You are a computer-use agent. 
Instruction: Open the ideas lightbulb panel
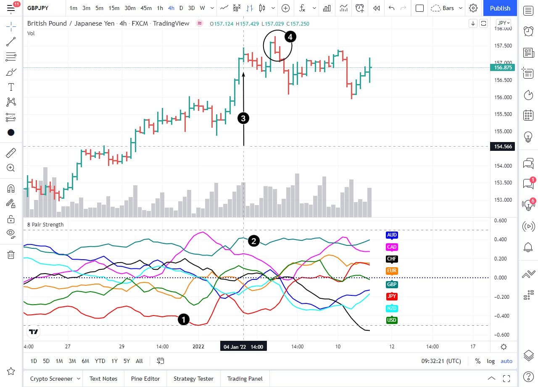pos(528,137)
